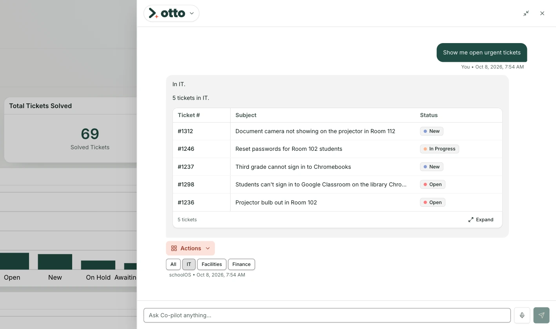Click the otto logo selector
Viewport: 556px width, 329px height.
(x=171, y=13)
